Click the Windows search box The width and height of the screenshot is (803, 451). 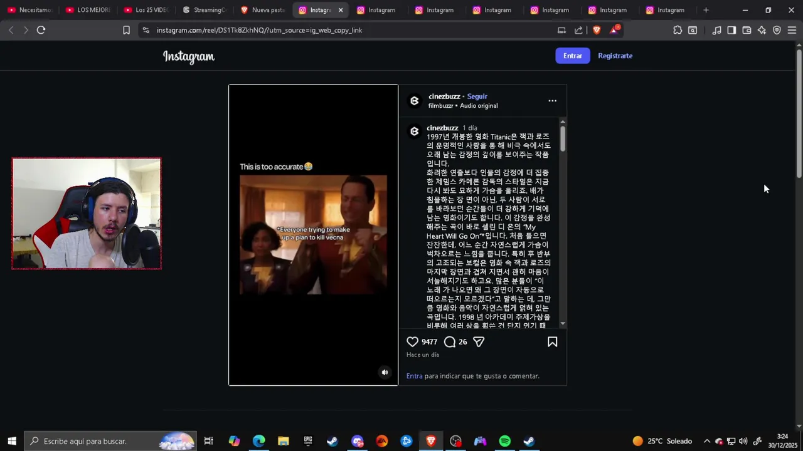click(110, 441)
